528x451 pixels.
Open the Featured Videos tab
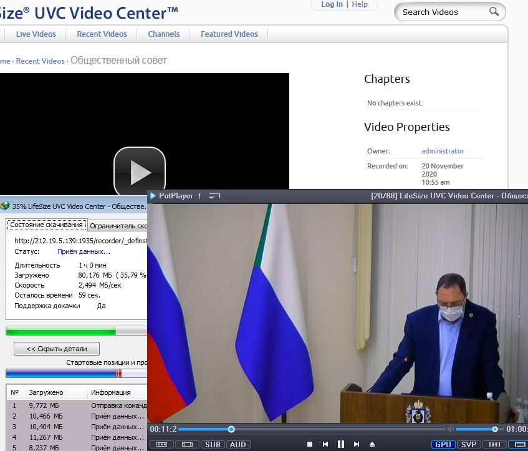(x=229, y=34)
